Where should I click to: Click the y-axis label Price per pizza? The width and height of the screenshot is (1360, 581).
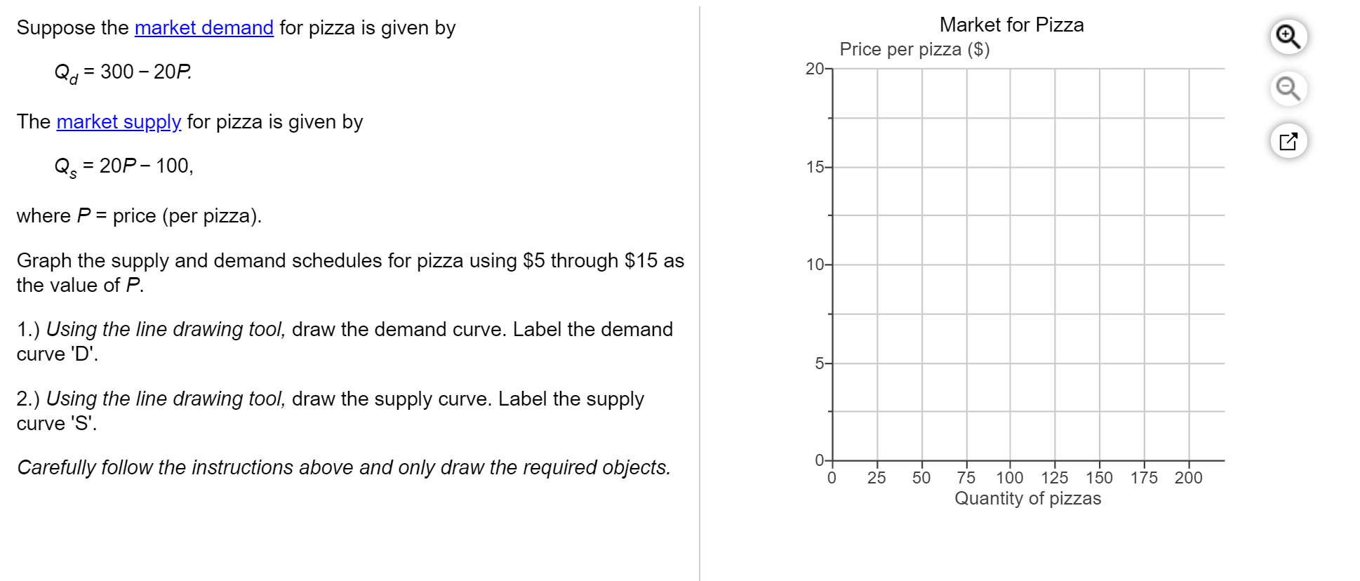coord(914,49)
